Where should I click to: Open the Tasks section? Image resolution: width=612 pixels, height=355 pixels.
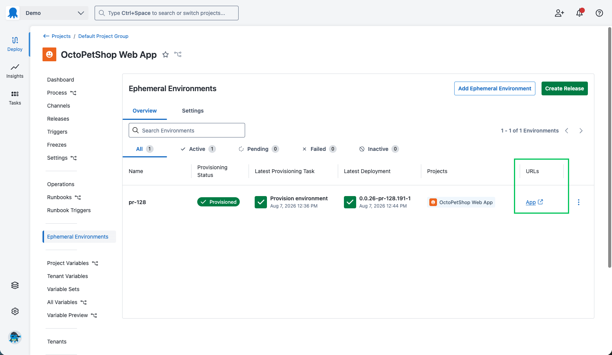pos(15,98)
